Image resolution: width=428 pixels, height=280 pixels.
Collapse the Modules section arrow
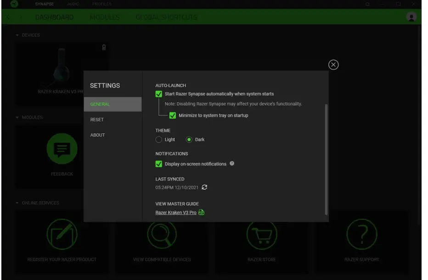[17, 118]
